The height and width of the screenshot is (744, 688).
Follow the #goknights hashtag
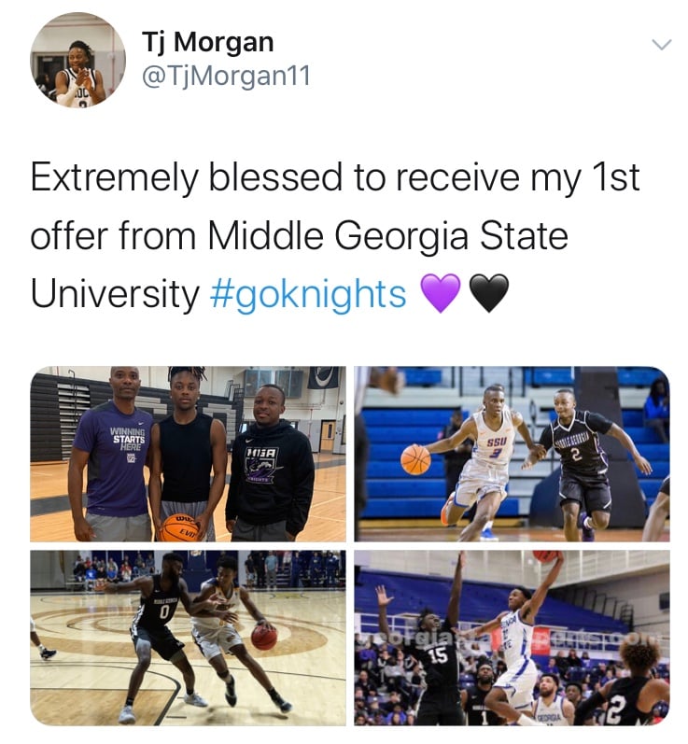click(x=307, y=295)
